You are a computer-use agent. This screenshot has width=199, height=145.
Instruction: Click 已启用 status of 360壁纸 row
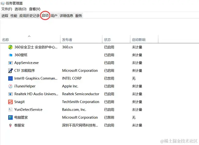click(x=109, y=55)
